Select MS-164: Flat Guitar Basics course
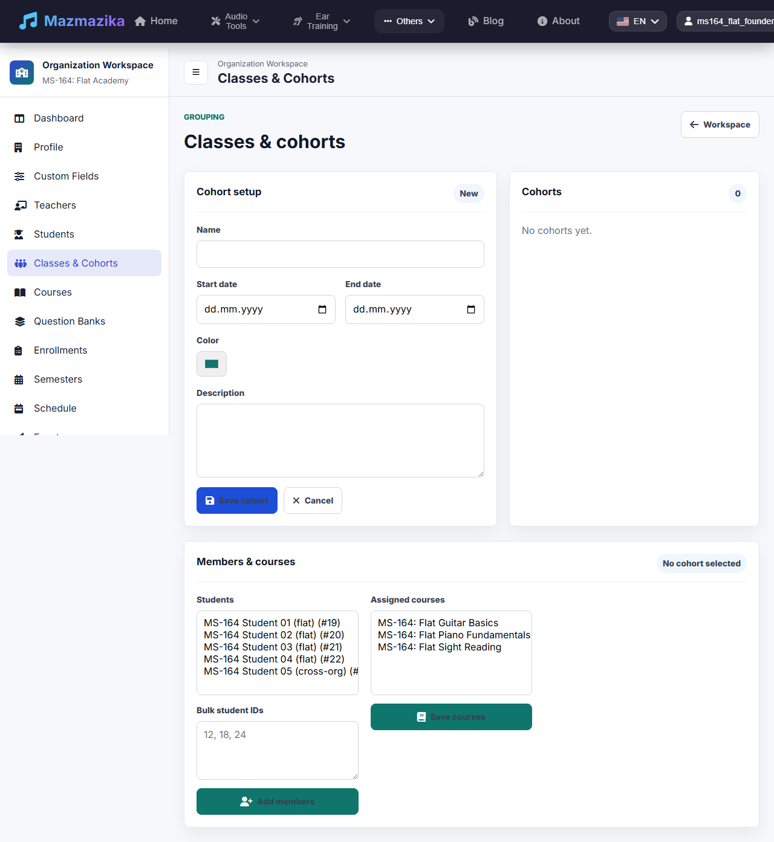Image resolution: width=774 pixels, height=842 pixels. coord(451,623)
